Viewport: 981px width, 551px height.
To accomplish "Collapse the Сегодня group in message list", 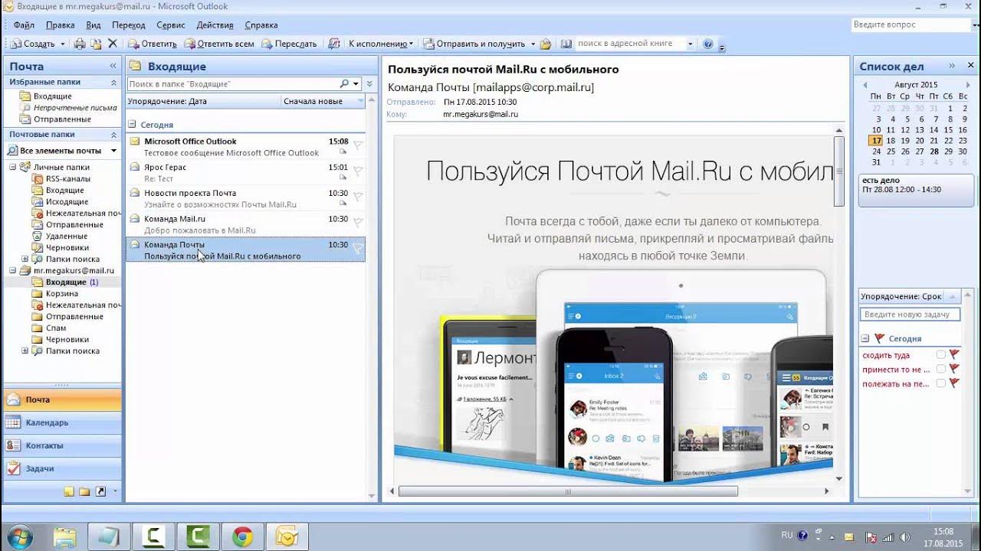I will (x=132, y=124).
